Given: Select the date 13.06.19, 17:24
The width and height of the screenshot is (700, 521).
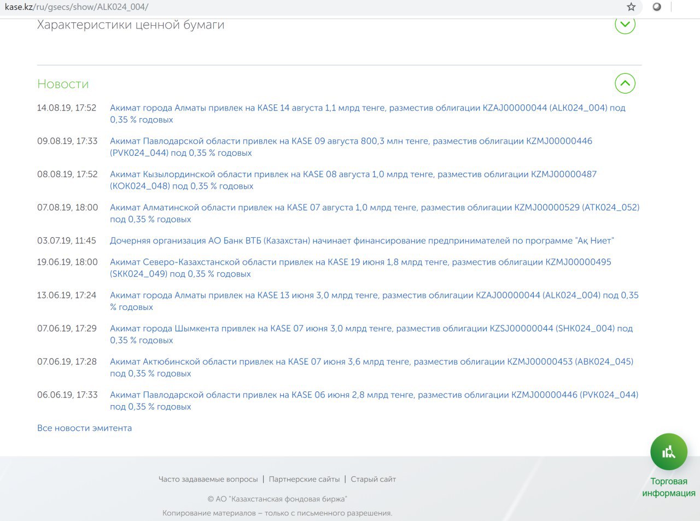Looking at the screenshot, I should (x=67, y=295).
